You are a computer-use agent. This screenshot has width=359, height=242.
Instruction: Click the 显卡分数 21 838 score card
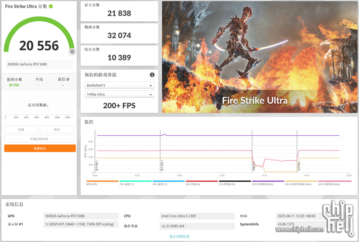point(119,11)
